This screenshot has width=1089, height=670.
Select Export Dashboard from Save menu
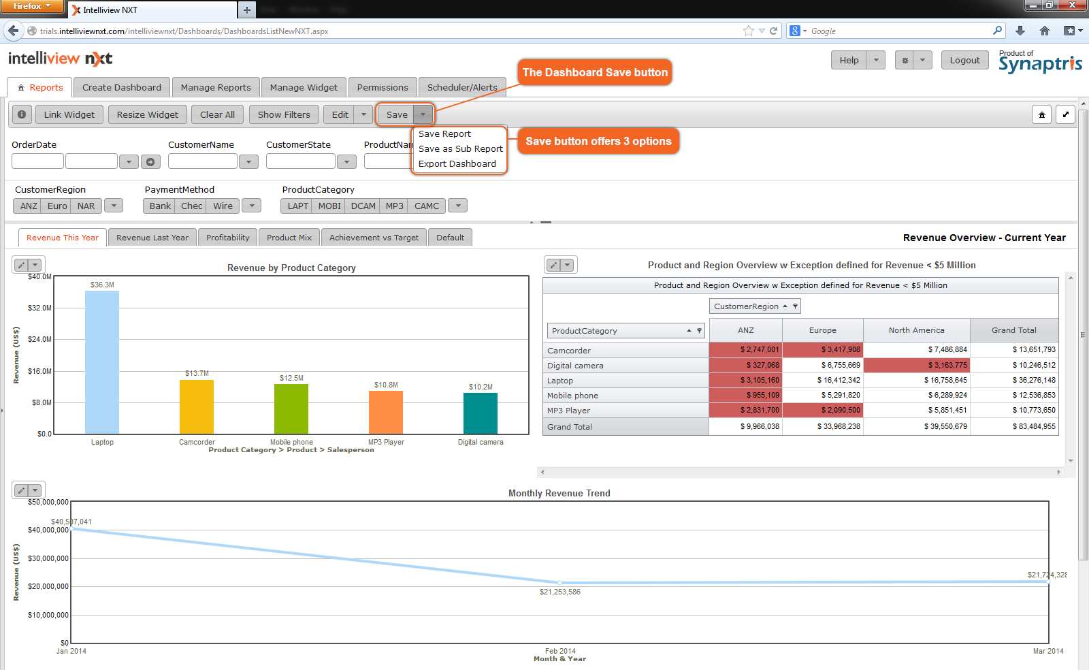coord(457,163)
